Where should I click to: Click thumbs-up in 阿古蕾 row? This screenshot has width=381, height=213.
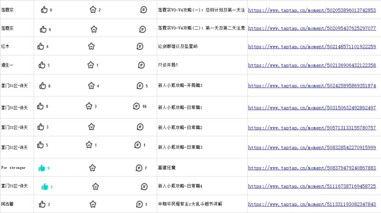(42, 204)
